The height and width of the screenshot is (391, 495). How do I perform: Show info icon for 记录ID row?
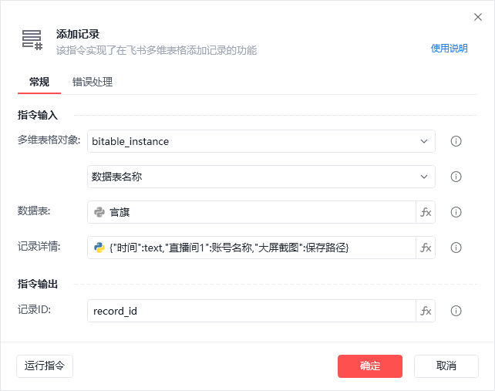point(456,311)
